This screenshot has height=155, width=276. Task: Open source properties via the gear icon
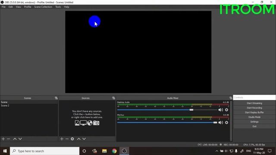point(72,139)
